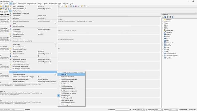Click the Zoom a la selección icon

click(10, 34)
